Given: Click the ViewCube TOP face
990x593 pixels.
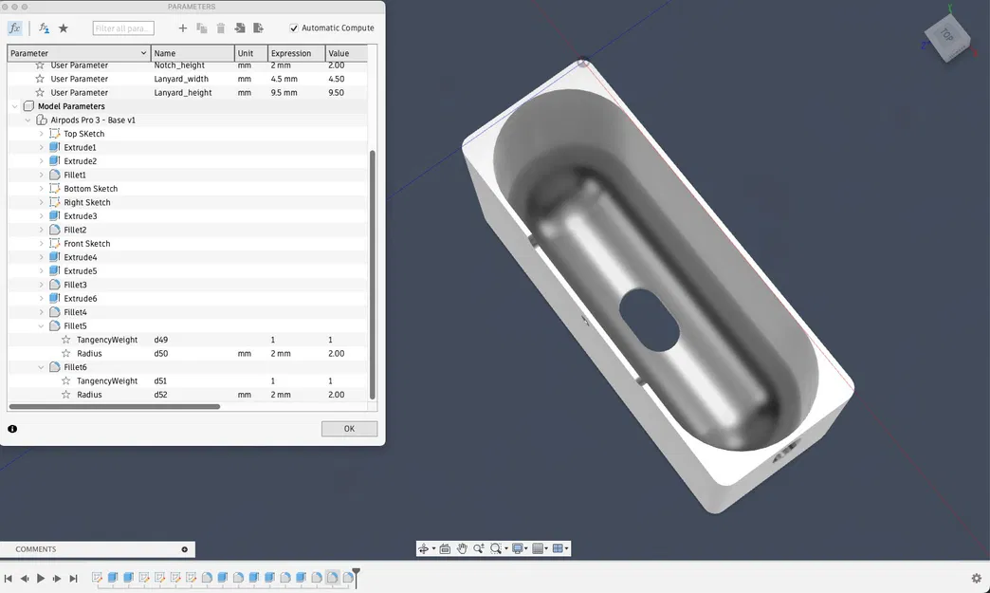Looking at the screenshot, I should tap(945, 36).
